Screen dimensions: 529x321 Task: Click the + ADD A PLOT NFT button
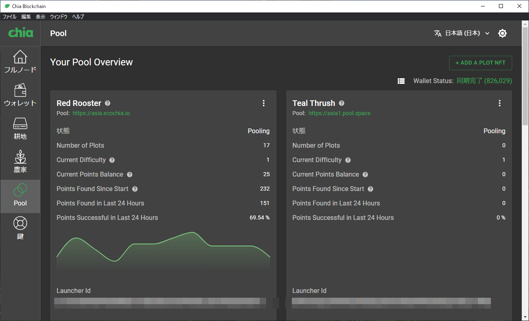click(480, 63)
